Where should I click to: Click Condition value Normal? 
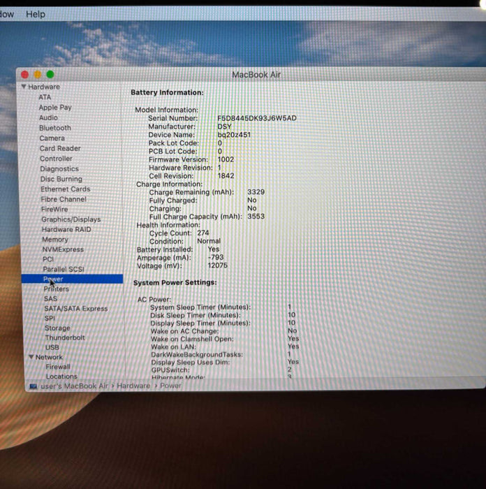pos(209,241)
